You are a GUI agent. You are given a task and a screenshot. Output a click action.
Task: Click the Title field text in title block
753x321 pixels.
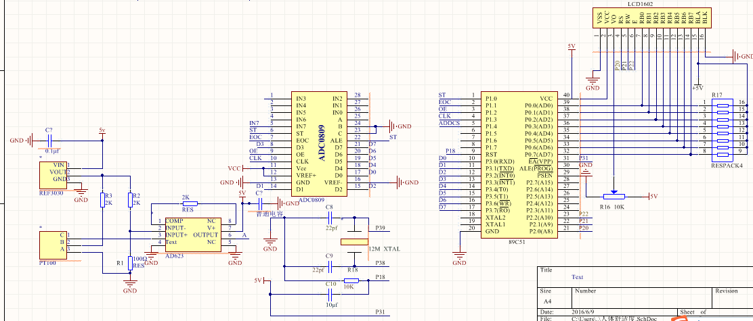point(577,277)
